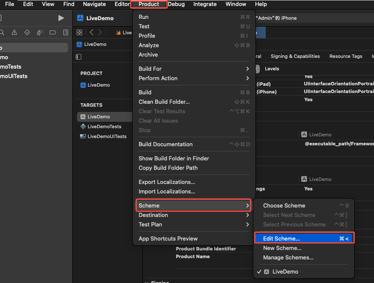Open the report navigator icon
Viewport: 374px width, 283px height.
click(65, 32)
